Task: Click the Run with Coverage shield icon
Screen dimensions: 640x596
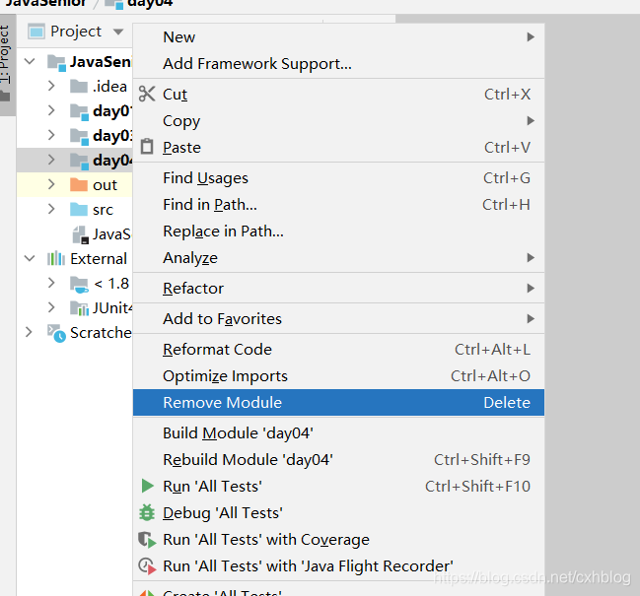Action: (x=147, y=539)
